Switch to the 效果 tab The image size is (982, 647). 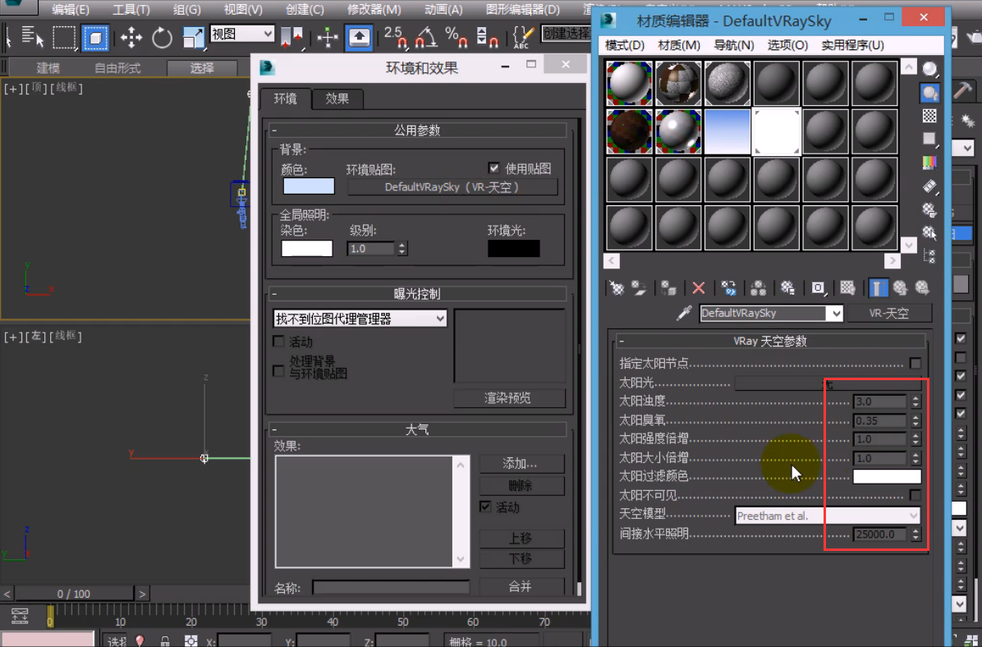[x=337, y=99]
